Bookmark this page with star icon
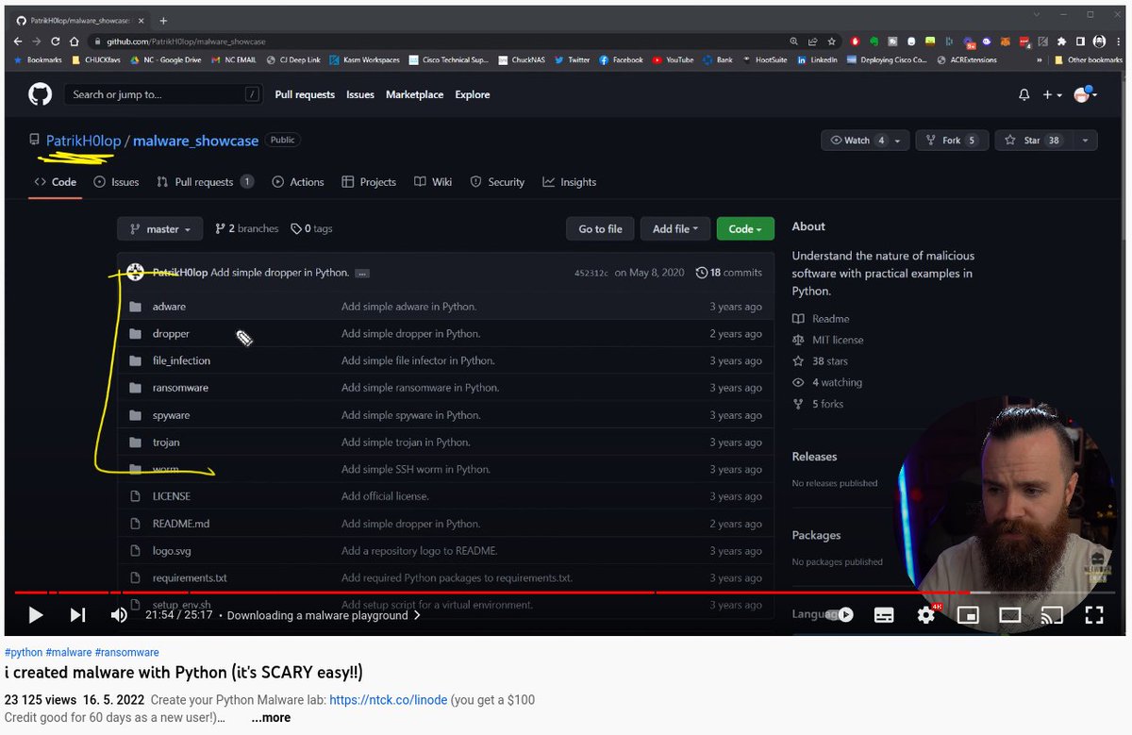This screenshot has width=1132, height=735. tap(831, 42)
